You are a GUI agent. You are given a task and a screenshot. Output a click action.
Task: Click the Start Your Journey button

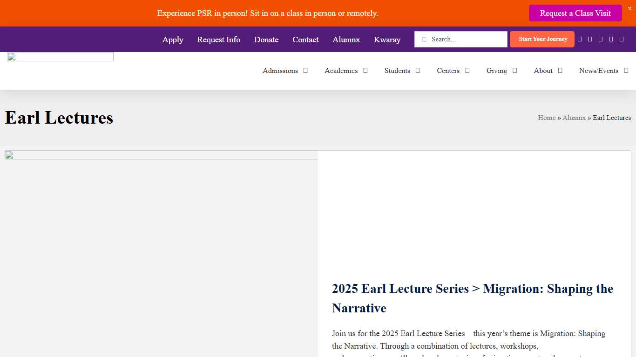click(542, 39)
